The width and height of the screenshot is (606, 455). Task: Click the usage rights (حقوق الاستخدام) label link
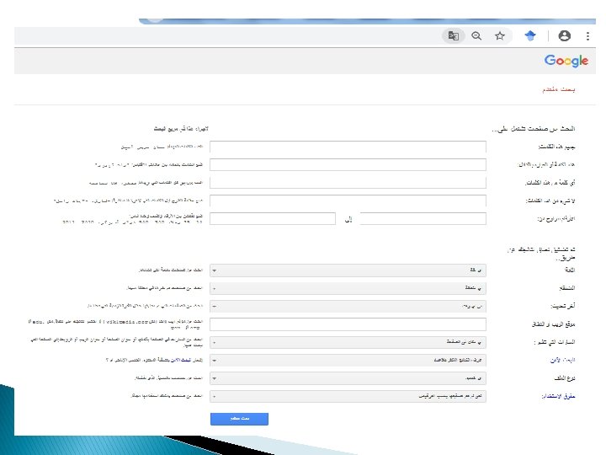pos(559,396)
